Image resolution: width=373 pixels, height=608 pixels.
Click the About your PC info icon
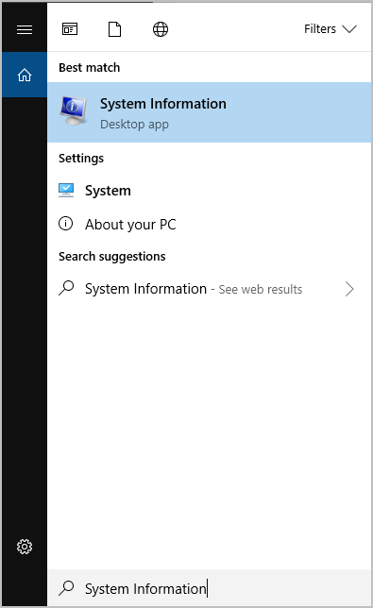[x=65, y=224]
